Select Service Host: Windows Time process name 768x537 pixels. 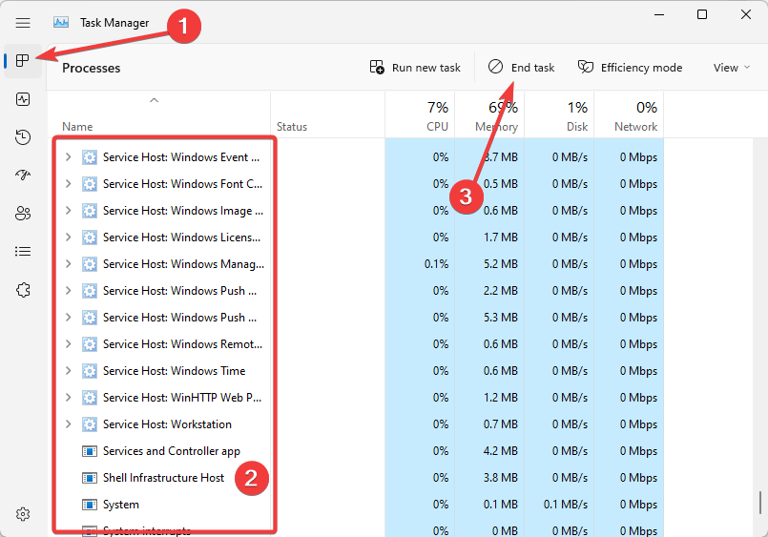click(x=174, y=371)
